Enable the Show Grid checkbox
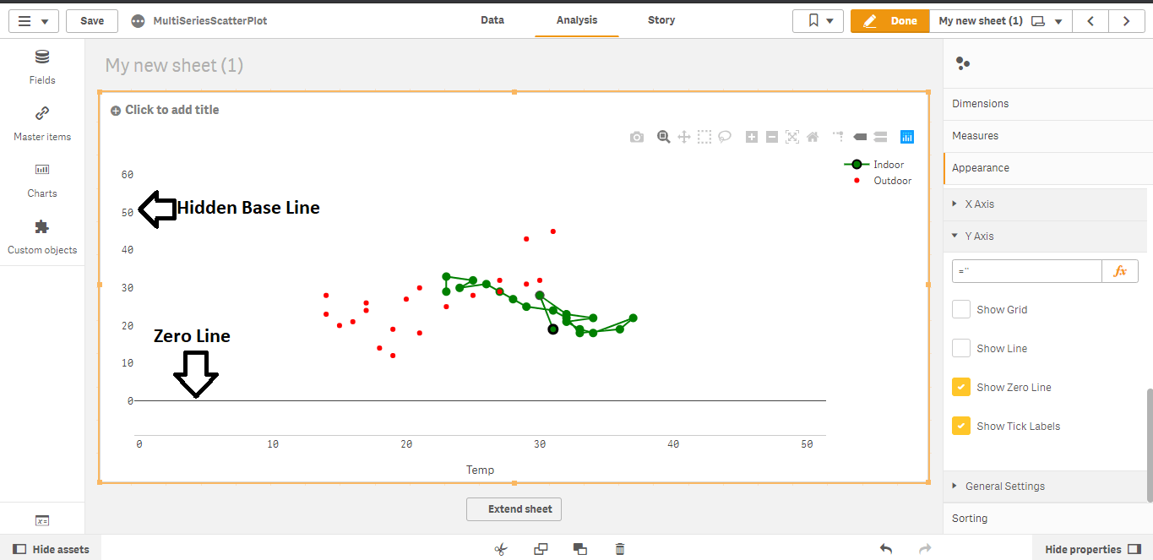Screen dimensions: 1153x560 (x=960, y=309)
